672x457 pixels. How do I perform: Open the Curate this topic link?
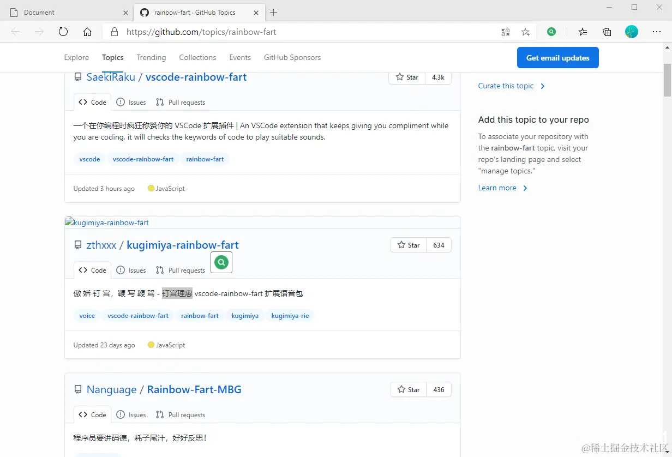(512, 86)
